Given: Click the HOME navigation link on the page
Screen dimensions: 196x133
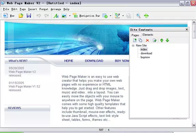Looking at the screenshot, I should pos(69,61).
